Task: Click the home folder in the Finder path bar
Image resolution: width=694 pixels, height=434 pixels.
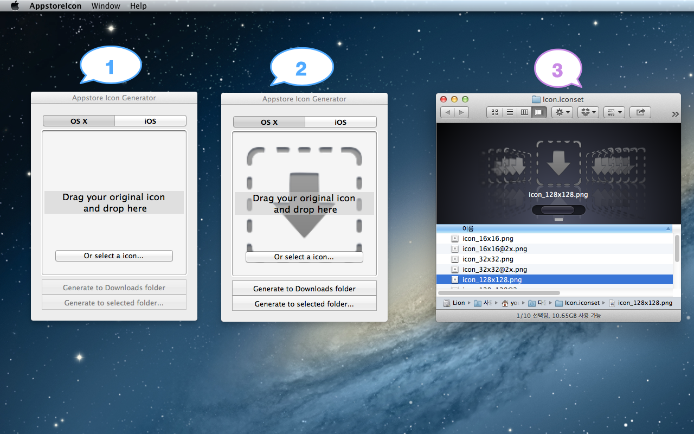Action: [510, 303]
